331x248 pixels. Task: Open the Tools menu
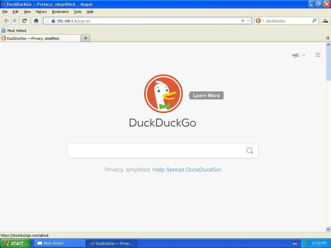click(78, 12)
